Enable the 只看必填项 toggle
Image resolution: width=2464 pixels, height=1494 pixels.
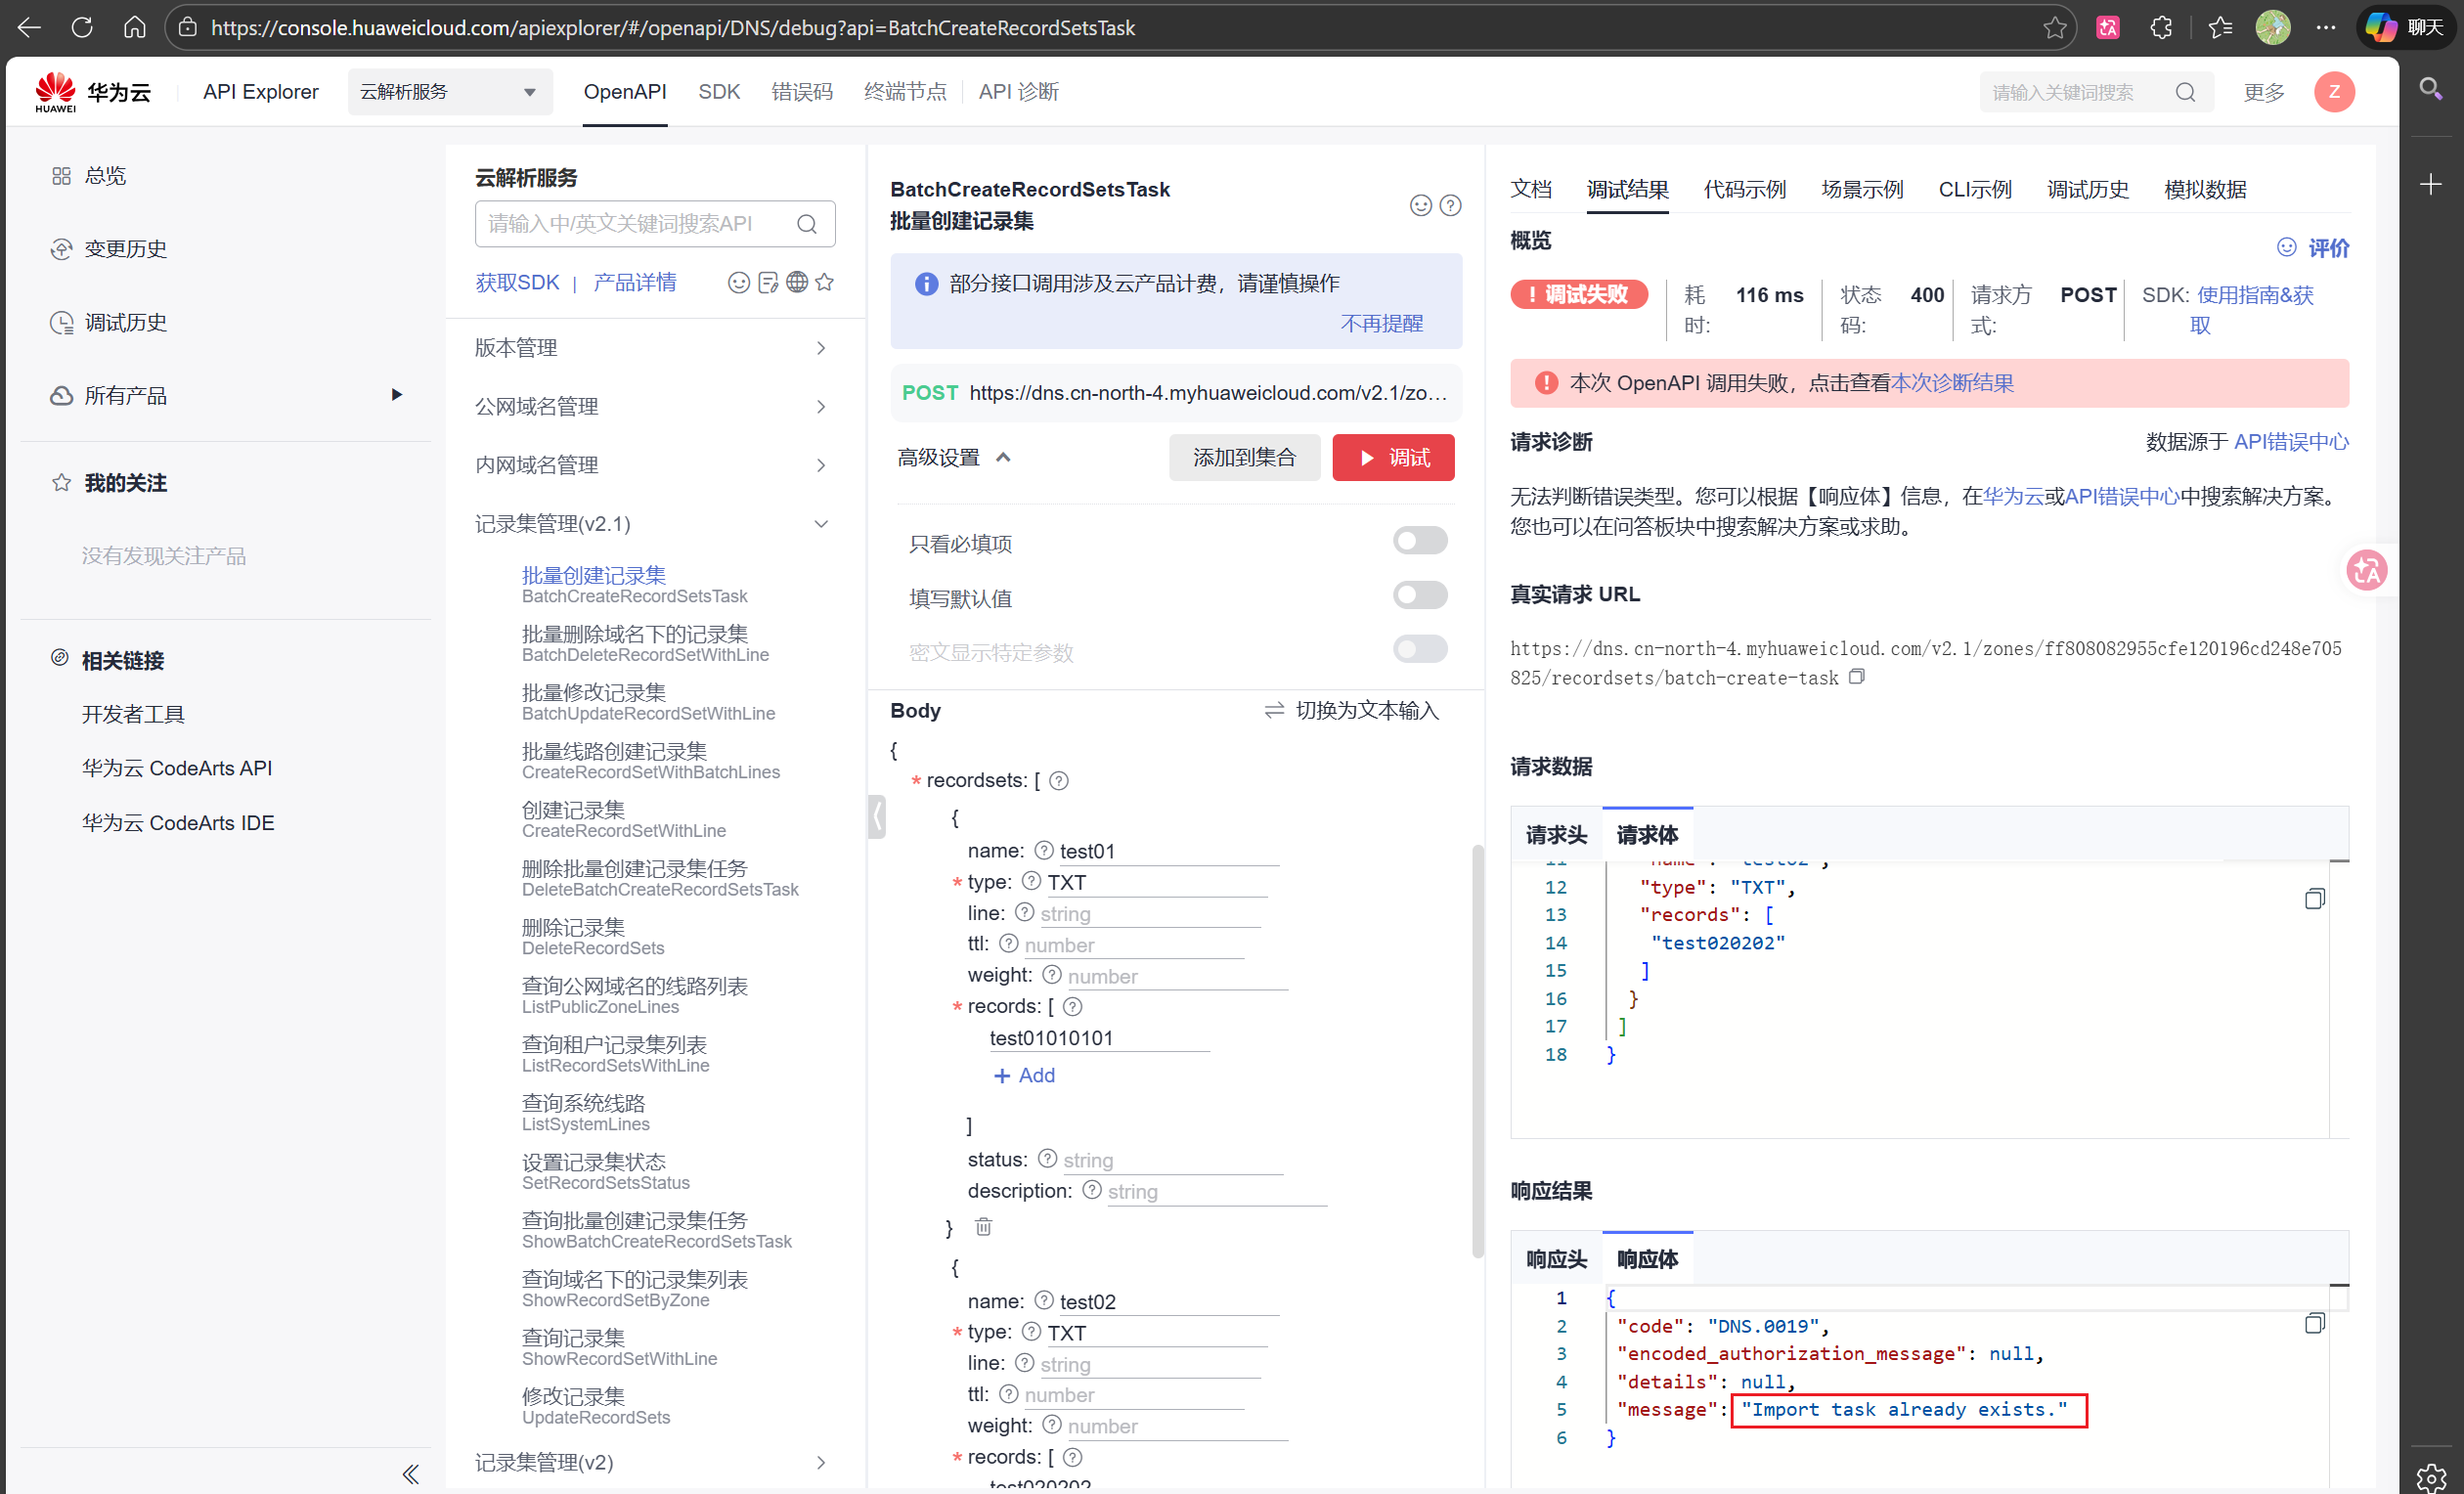(1419, 541)
